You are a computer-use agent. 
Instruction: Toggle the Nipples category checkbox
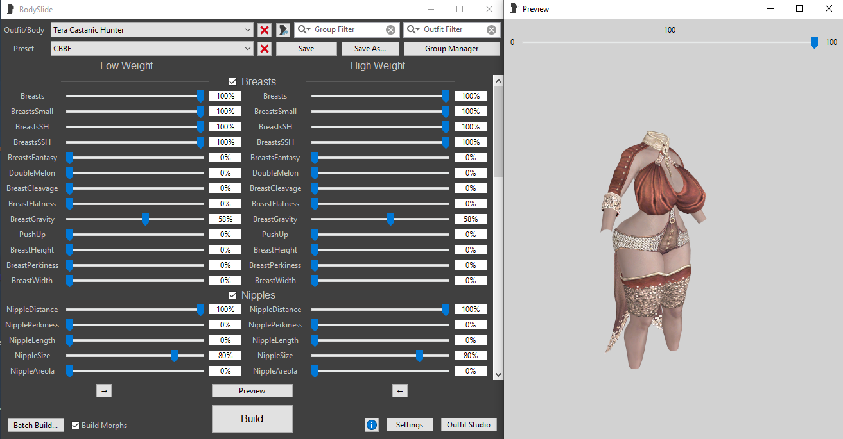233,295
